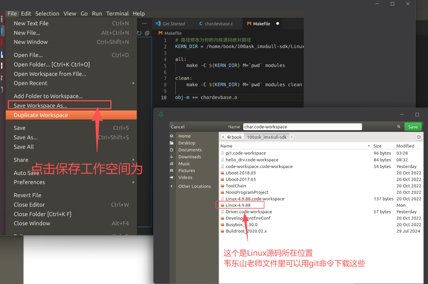Screen dimensions: 428x284
Task: Click the Home icon in places sidebar
Action: (172, 136)
